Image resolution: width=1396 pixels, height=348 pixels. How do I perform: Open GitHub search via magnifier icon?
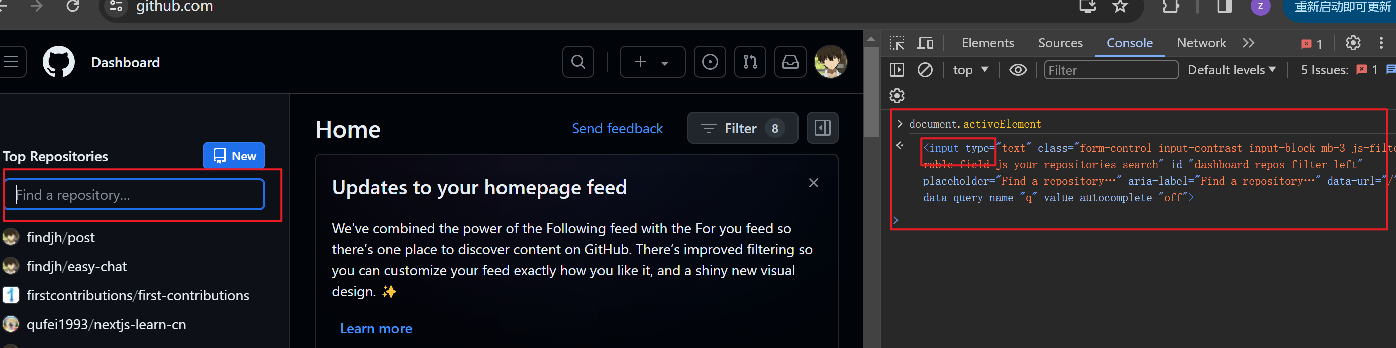578,62
